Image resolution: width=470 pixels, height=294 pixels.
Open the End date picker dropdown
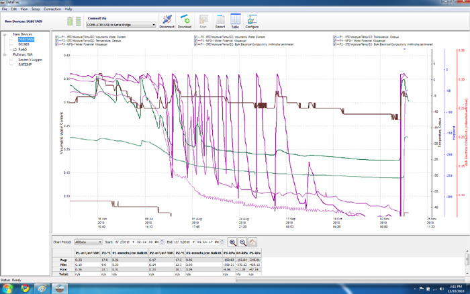193,242
